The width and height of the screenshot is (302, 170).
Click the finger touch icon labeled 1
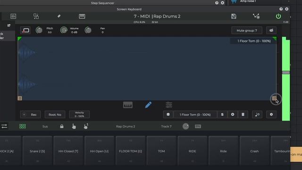pyautogui.click(x=86, y=126)
